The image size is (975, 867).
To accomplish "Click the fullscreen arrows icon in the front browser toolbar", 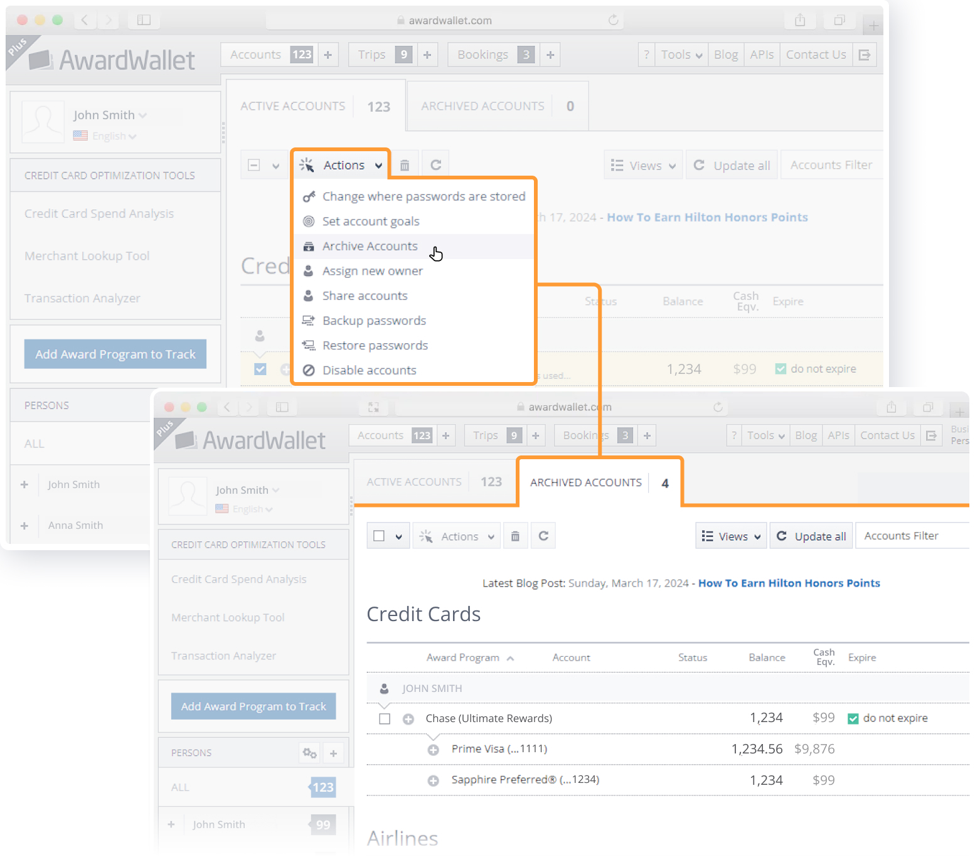I will [373, 407].
